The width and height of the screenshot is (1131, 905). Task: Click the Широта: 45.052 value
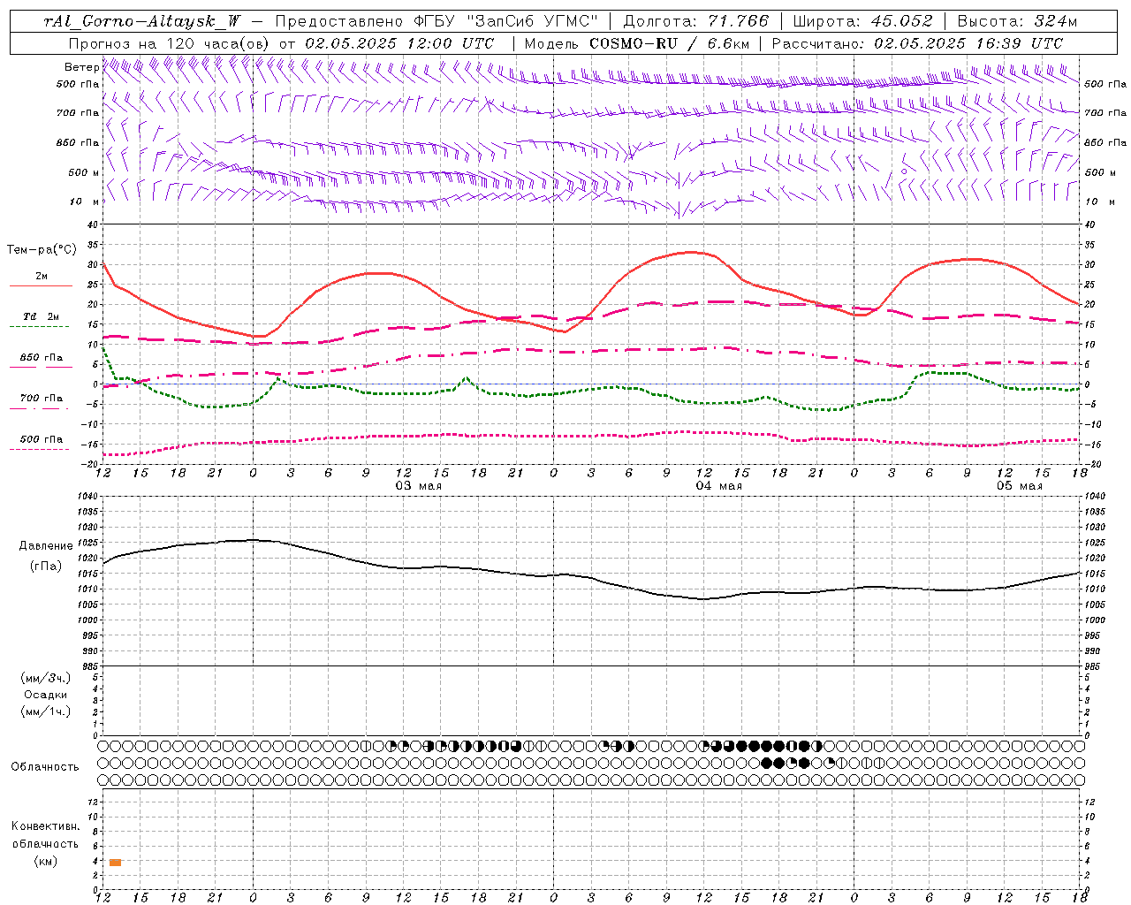[862, 21]
